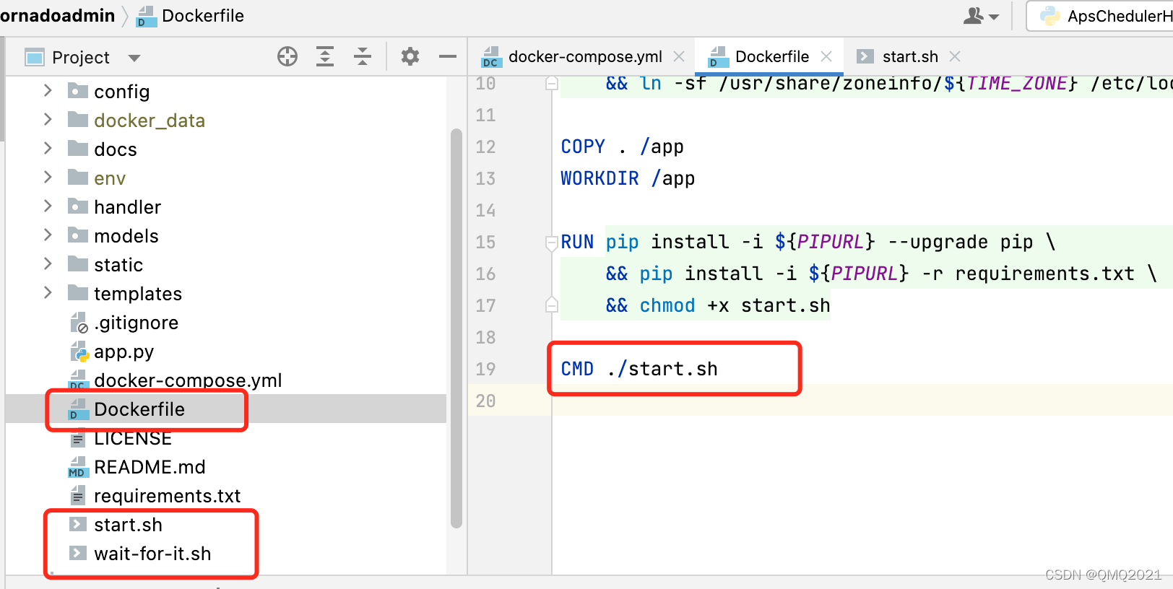Expand the docs folder
This screenshot has width=1173, height=589.
coord(48,148)
